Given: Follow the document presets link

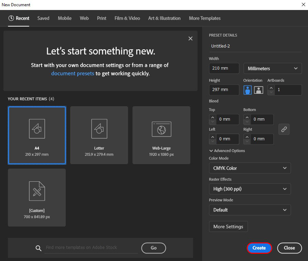Looking at the screenshot, I should tap(73, 73).
